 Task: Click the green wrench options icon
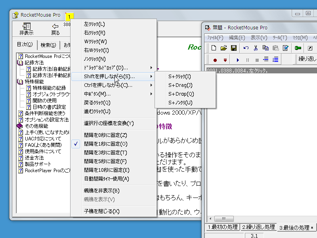click(298, 48)
